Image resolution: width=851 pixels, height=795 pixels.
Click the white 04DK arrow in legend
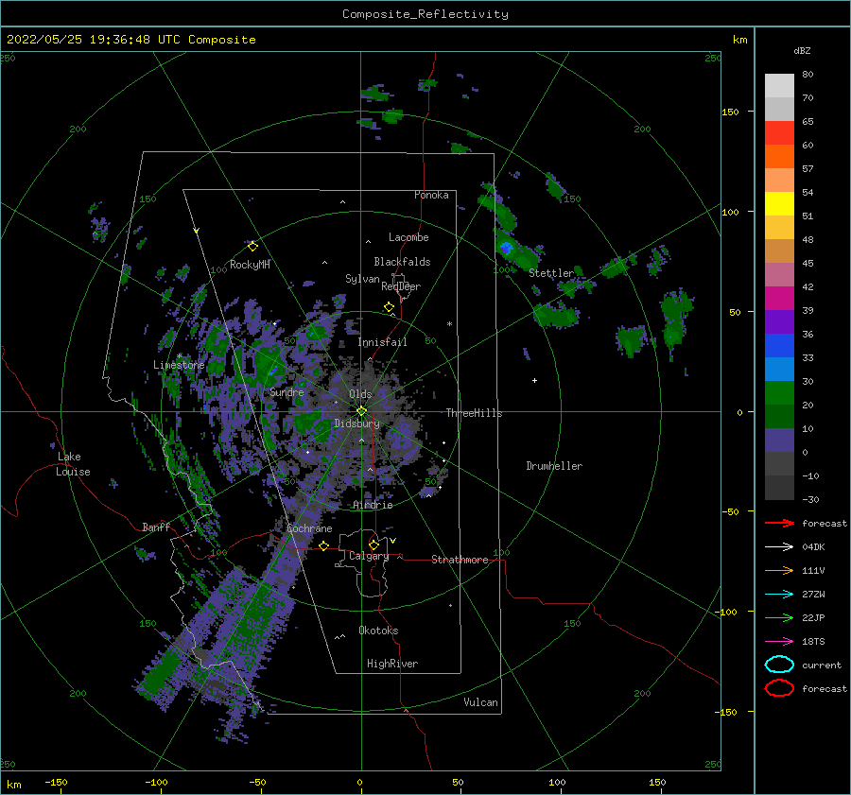(779, 547)
